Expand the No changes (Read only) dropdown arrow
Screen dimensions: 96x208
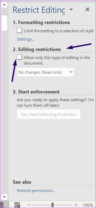tap(71, 72)
